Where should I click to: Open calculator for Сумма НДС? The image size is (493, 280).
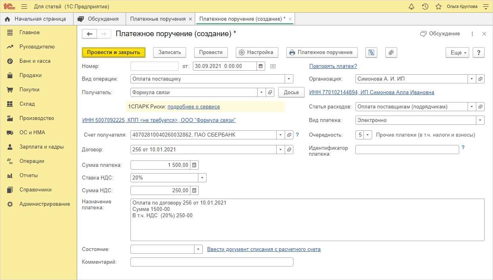coord(194,191)
